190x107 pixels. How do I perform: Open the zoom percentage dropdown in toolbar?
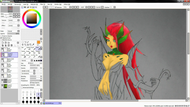(x=70, y=7)
